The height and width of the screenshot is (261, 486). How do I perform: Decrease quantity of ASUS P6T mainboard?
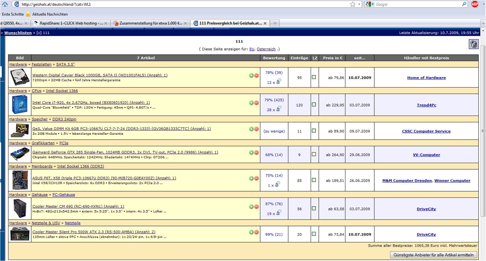point(256,178)
